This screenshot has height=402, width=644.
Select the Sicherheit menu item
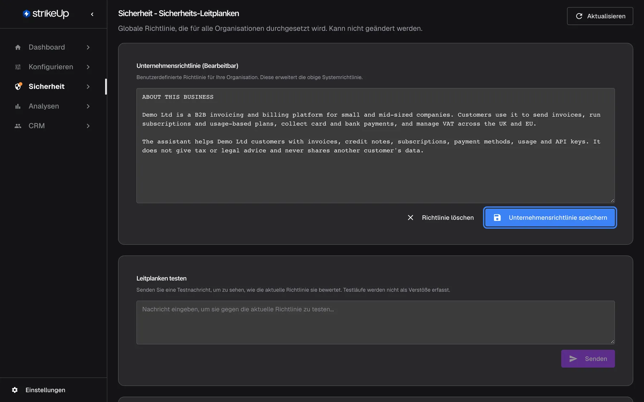click(53, 86)
